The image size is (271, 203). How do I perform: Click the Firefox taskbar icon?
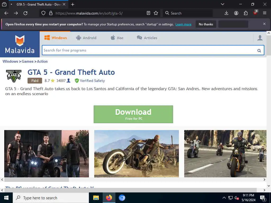pyautogui.click(x=109, y=198)
